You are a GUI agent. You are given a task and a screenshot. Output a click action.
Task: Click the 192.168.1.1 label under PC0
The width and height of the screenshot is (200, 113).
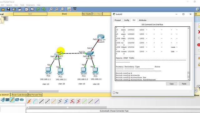pos(45,79)
